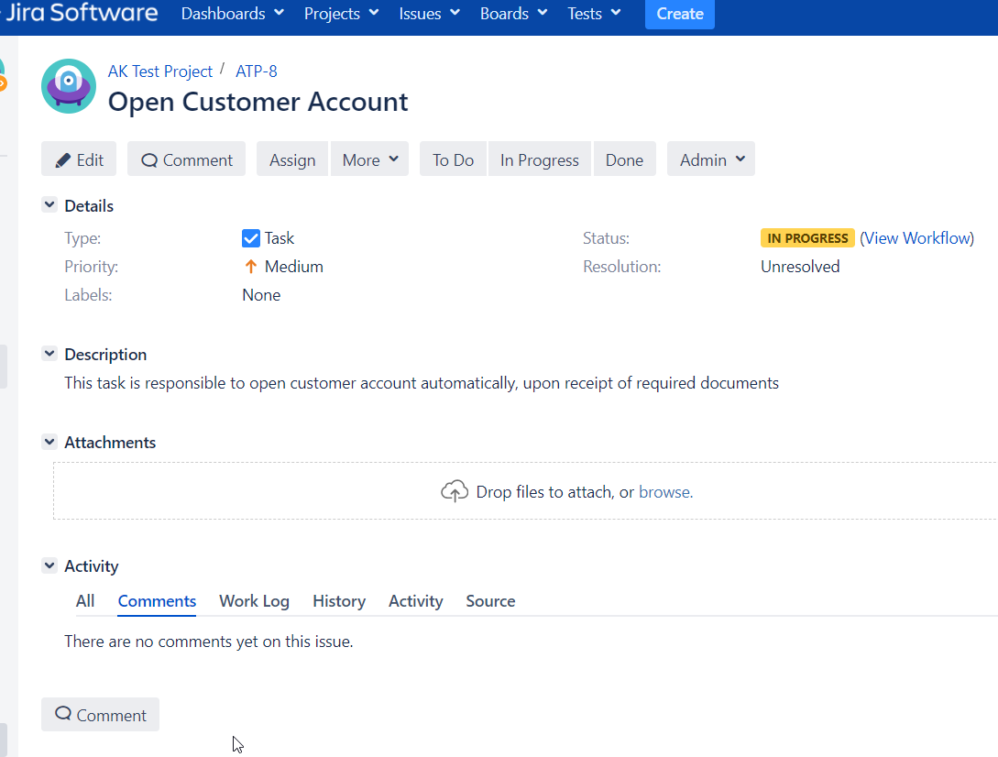This screenshot has height=757, width=998.
Task: Click the Task type checkbox icon
Action: 251,238
